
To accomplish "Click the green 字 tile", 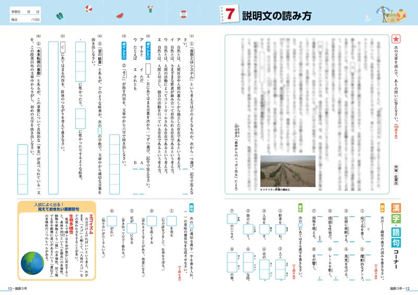I will (396, 219).
